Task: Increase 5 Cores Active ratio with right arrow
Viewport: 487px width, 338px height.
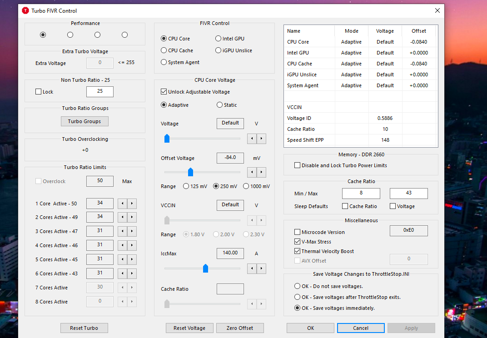Action: [132, 259]
